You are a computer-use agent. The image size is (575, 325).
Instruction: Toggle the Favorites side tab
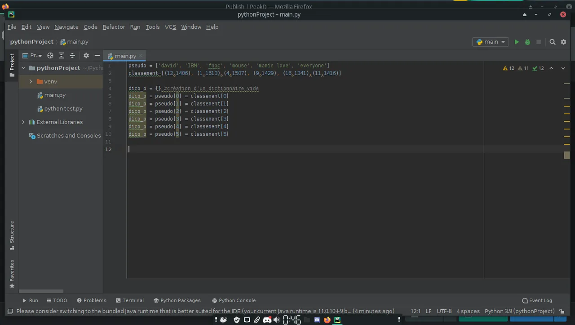[12, 274]
